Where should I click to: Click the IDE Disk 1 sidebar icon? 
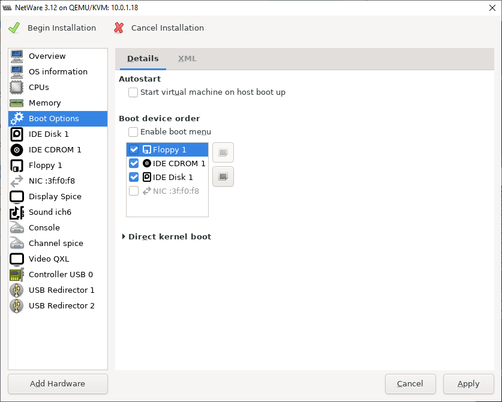[17, 134]
